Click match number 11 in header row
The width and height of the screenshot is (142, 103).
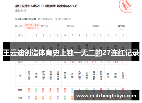pyautogui.click(x=101, y=36)
